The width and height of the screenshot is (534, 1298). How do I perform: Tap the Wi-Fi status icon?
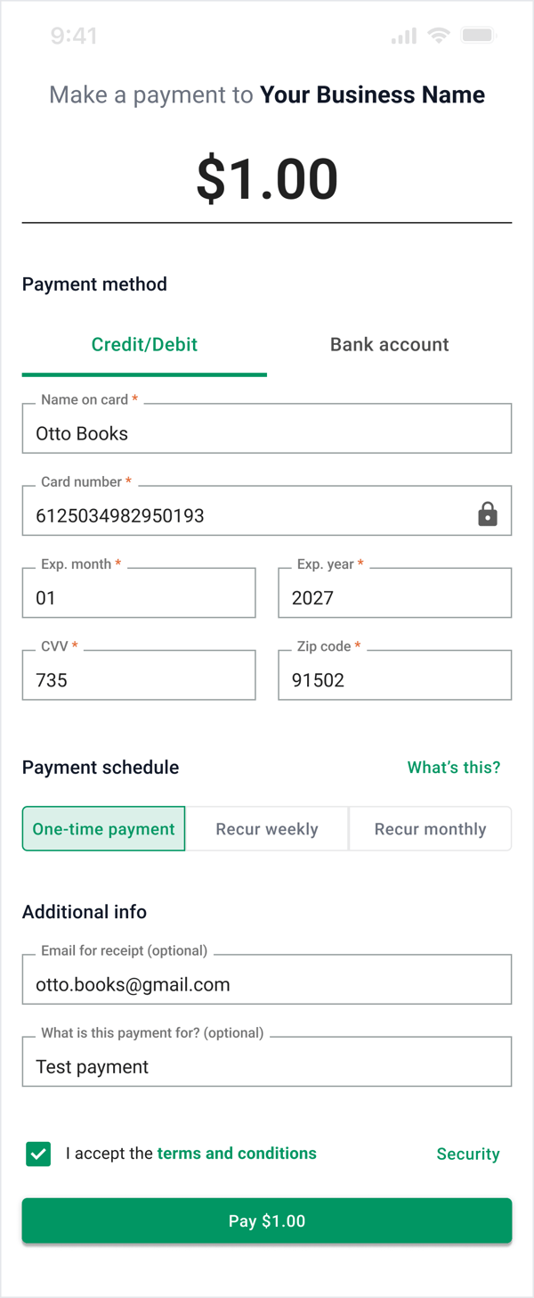pos(438,36)
